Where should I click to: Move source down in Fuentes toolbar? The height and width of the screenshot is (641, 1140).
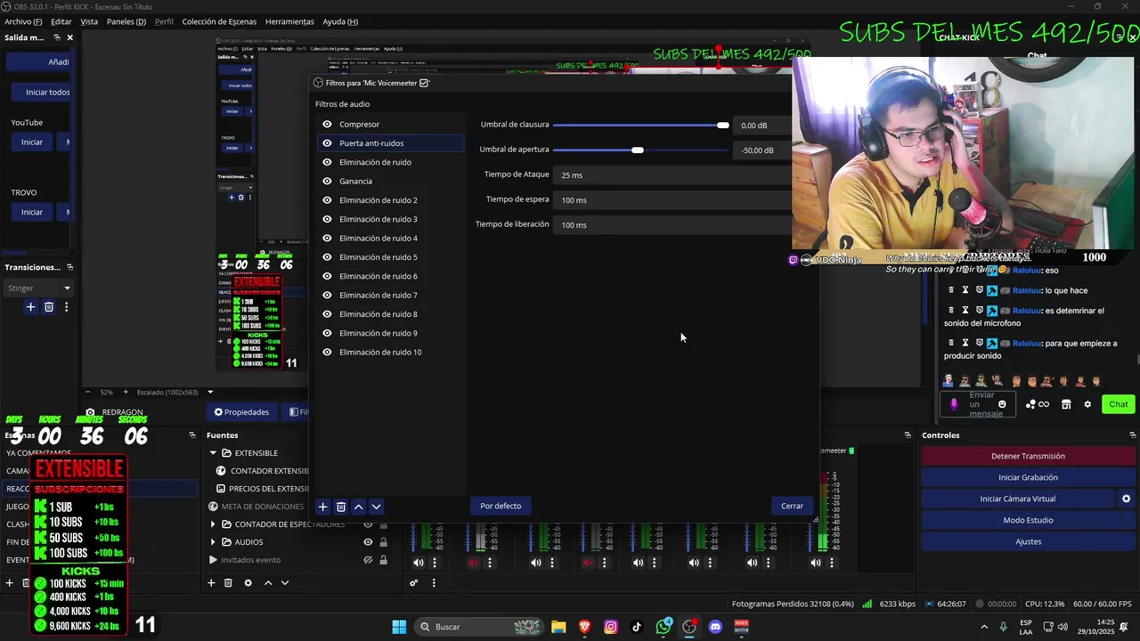click(285, 583)
